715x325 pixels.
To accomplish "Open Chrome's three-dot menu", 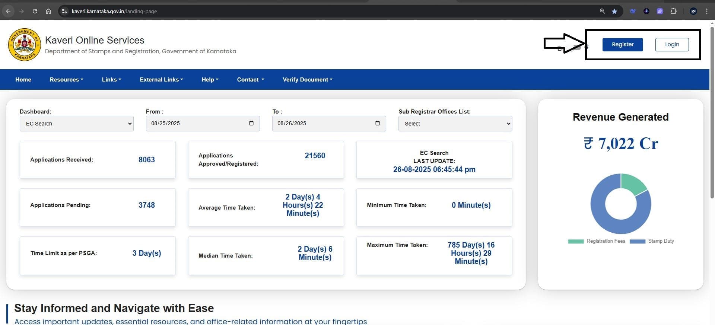I will point(707,12).
